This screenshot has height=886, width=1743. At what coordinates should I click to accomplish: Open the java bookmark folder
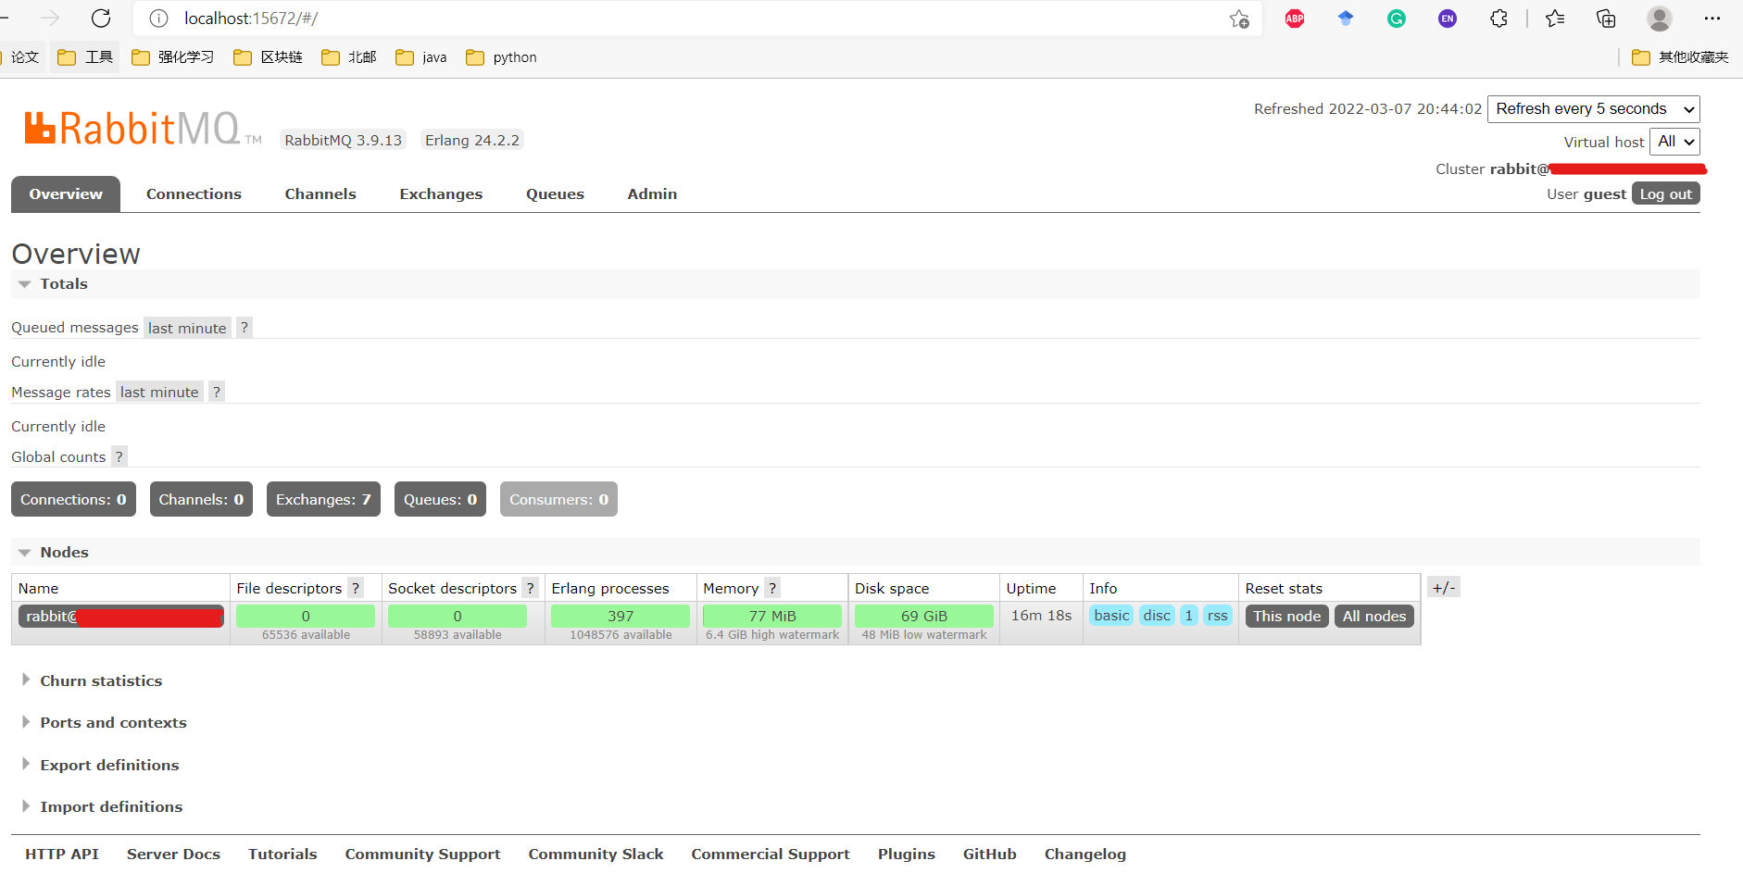420,57
